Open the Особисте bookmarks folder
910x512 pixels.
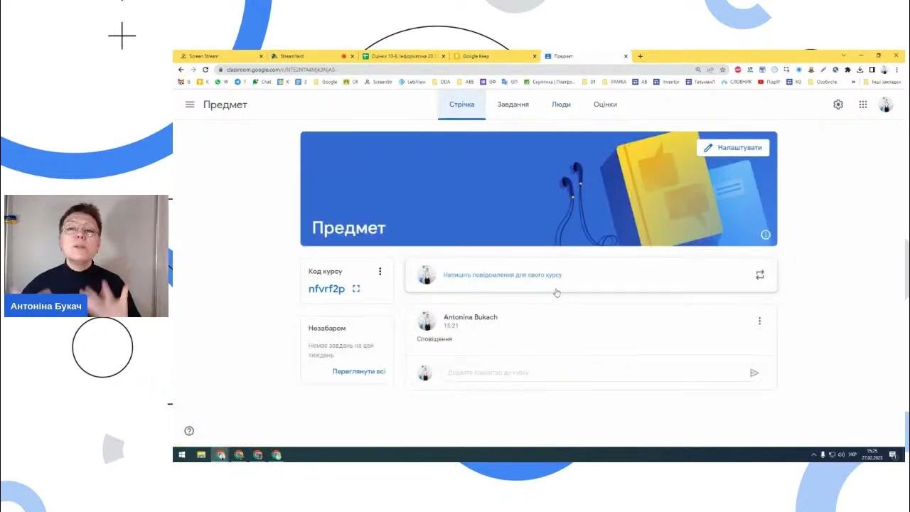tap(822, 82)
